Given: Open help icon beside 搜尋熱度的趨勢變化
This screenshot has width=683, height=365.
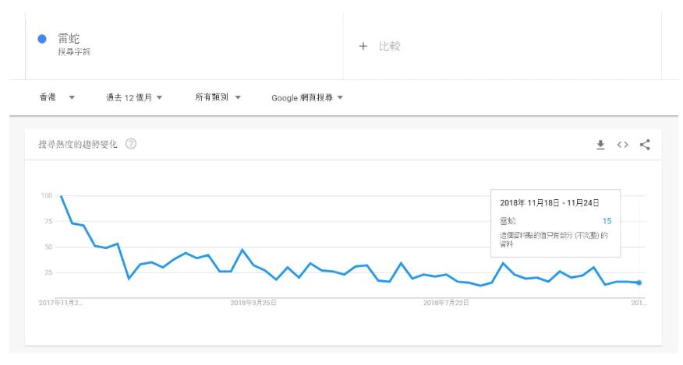Looking at the screenshot, I should (132, 146).
